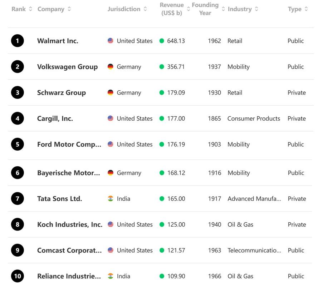The width and height of the screenshot is (322, 298).
Task: Open the Koch Industries, Inc. entry
Action: (70, 224)
